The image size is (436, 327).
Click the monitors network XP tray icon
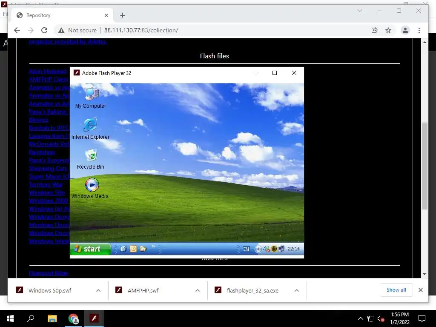[x=281, y=249]
